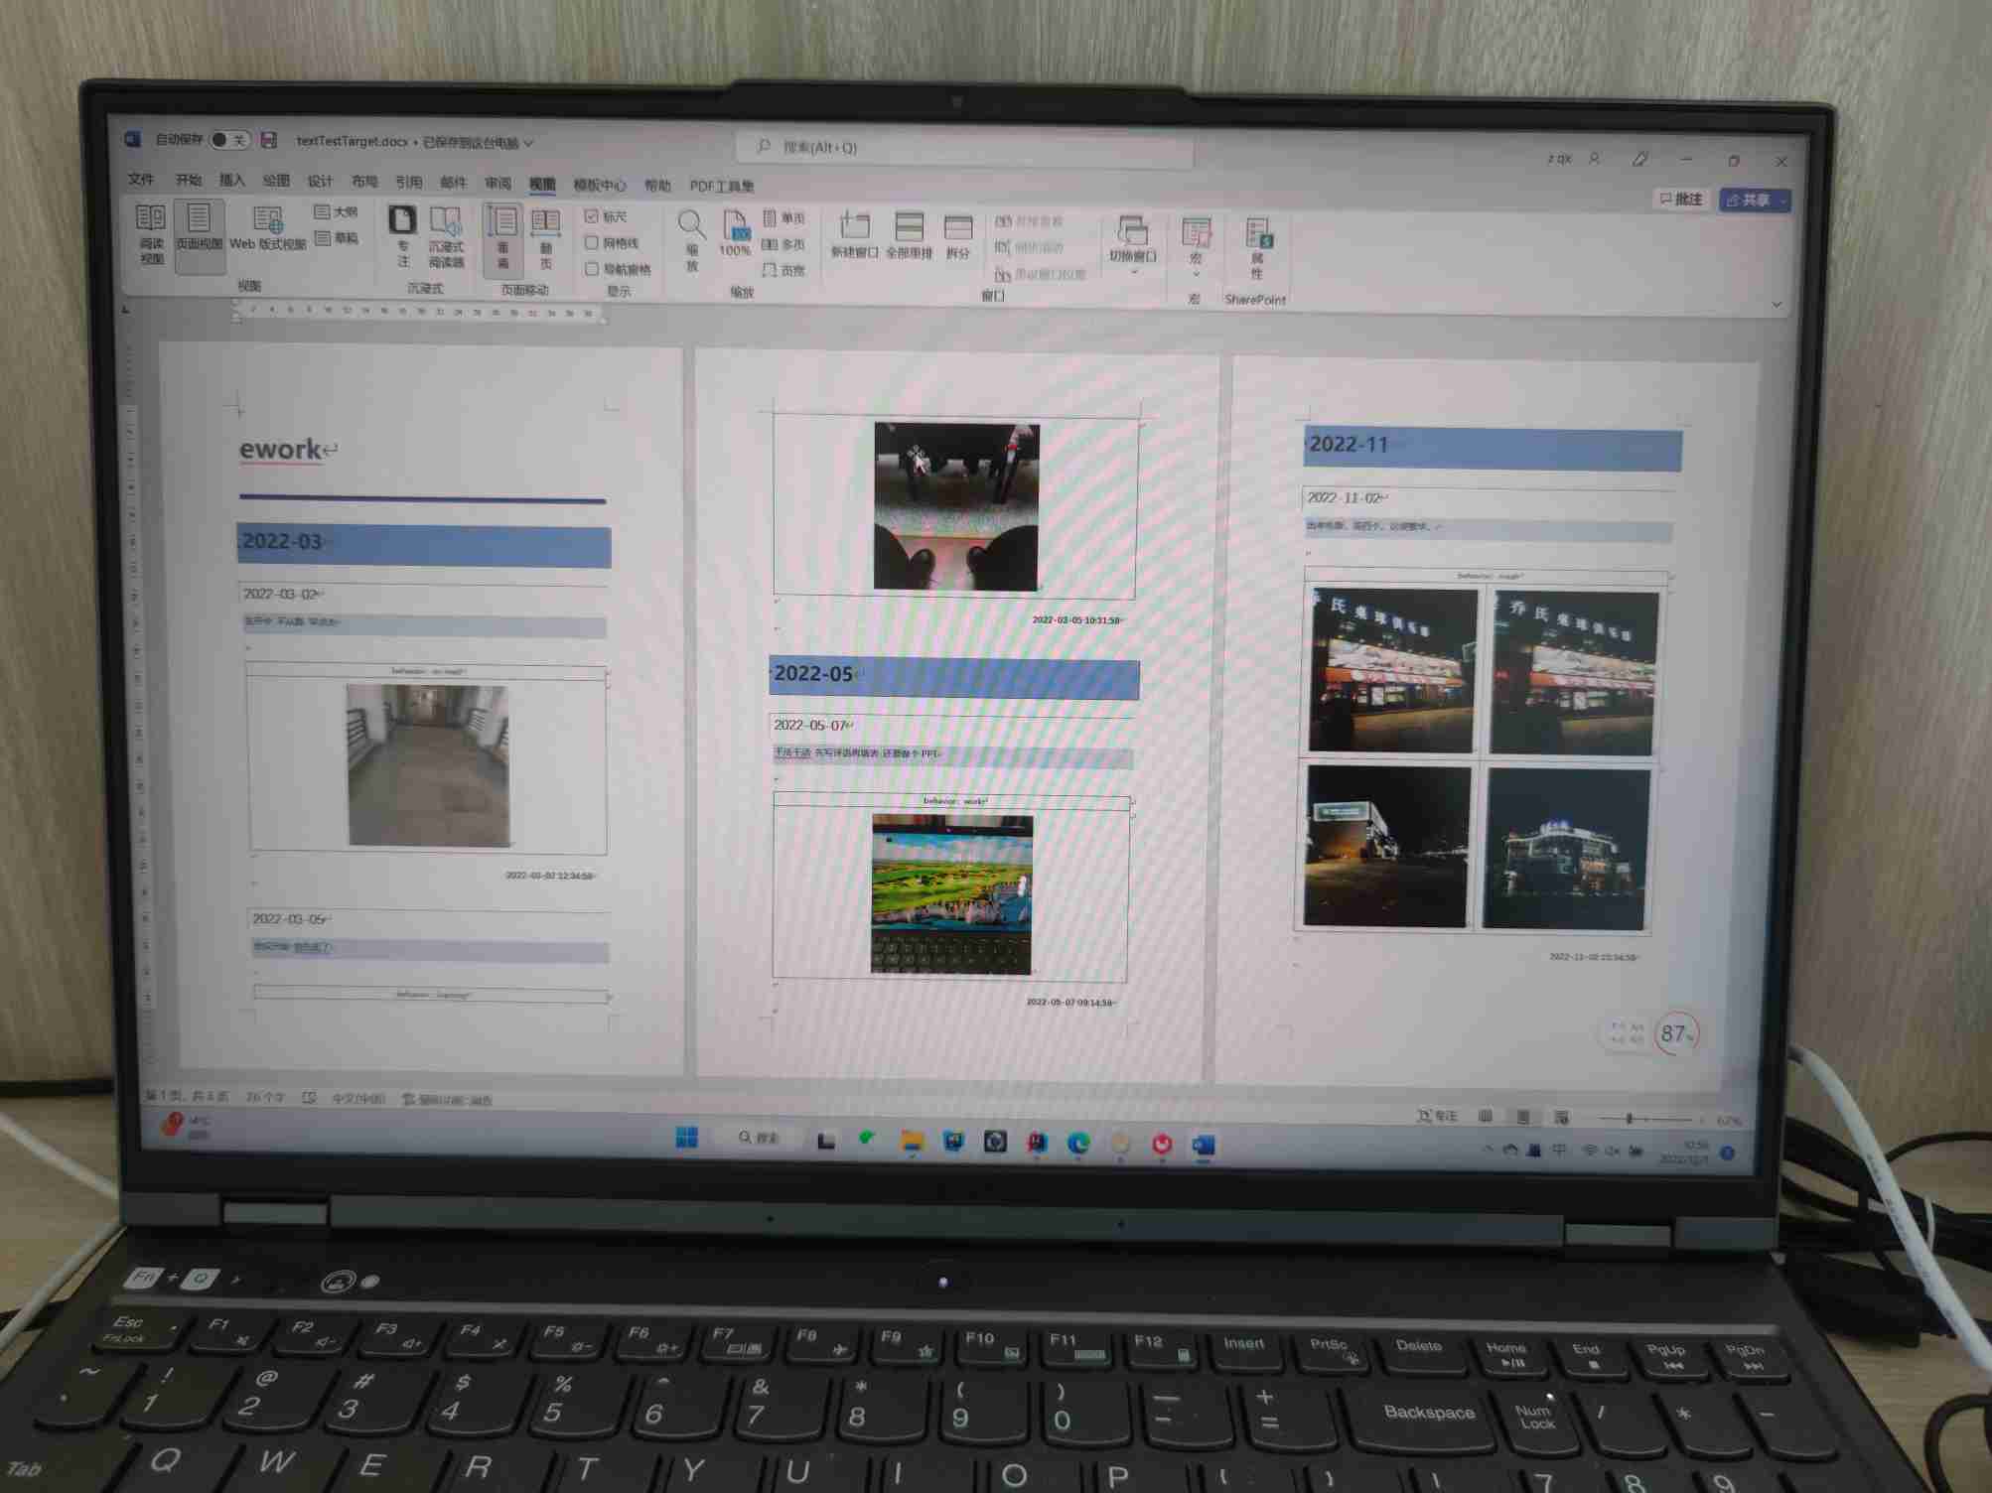
Task: Open the 阅读视图 read mode view
Action: click(151, 234)
